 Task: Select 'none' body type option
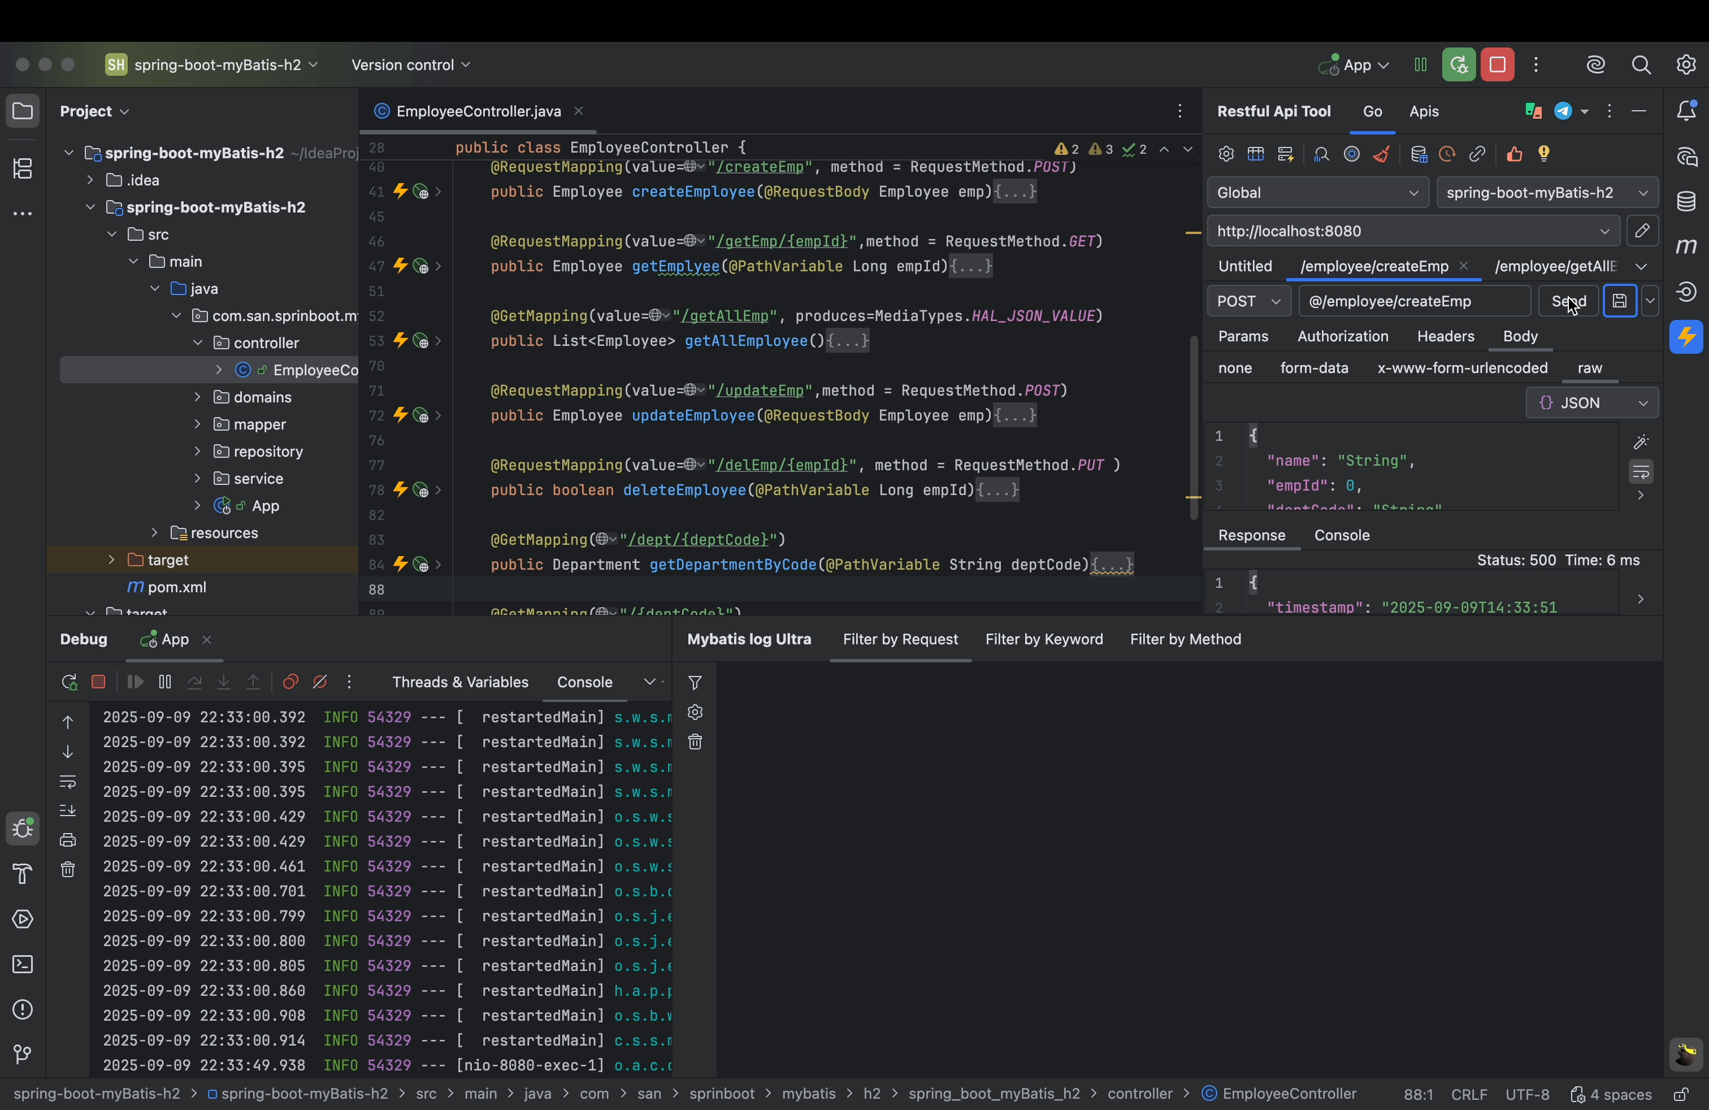pos(1235,368)
